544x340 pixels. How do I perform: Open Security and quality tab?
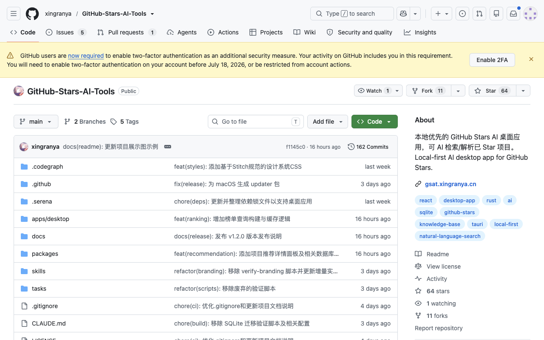click(360, 32)
